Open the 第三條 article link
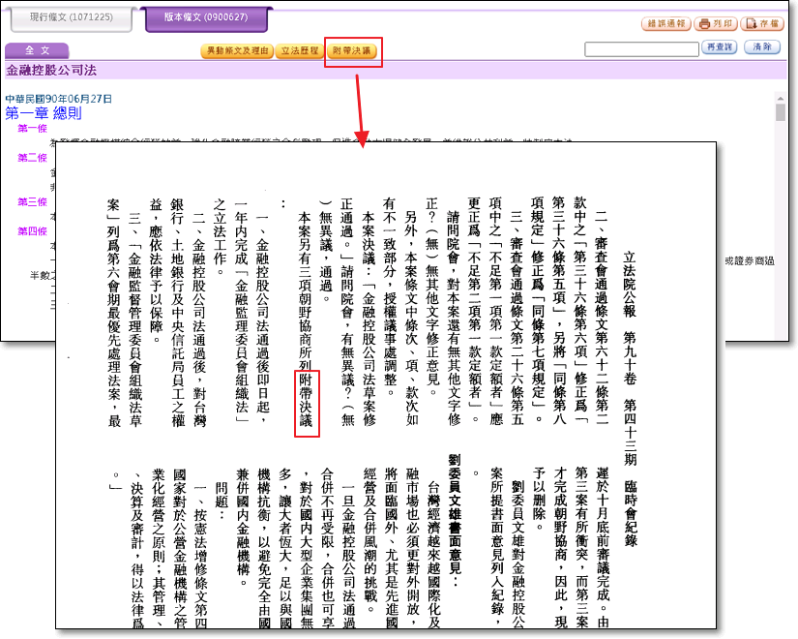This screenshot has width=798, height=639. click(32, 201)
